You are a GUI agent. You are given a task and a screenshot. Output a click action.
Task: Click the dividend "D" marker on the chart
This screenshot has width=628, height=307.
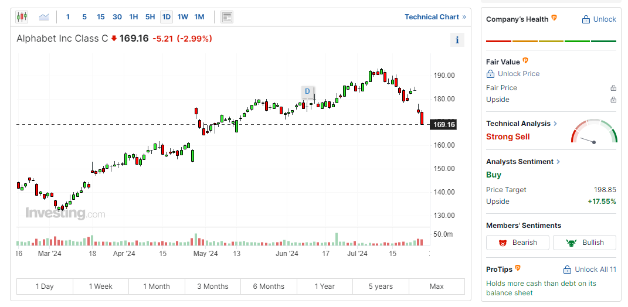pos(307,91)
